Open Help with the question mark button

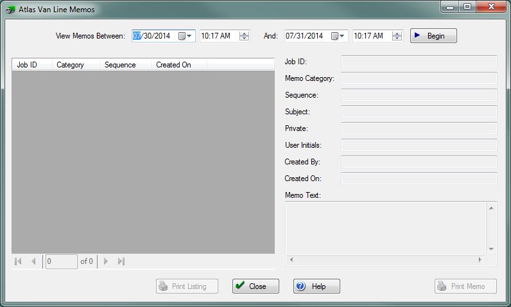pyautogui.click(x=316, y=286)
